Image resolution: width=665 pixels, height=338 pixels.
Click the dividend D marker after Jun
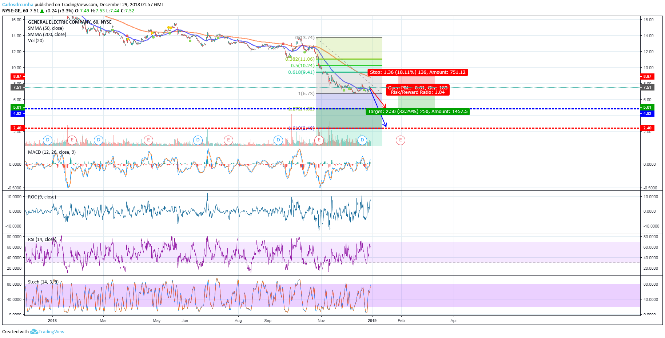(x=198, y=140)
